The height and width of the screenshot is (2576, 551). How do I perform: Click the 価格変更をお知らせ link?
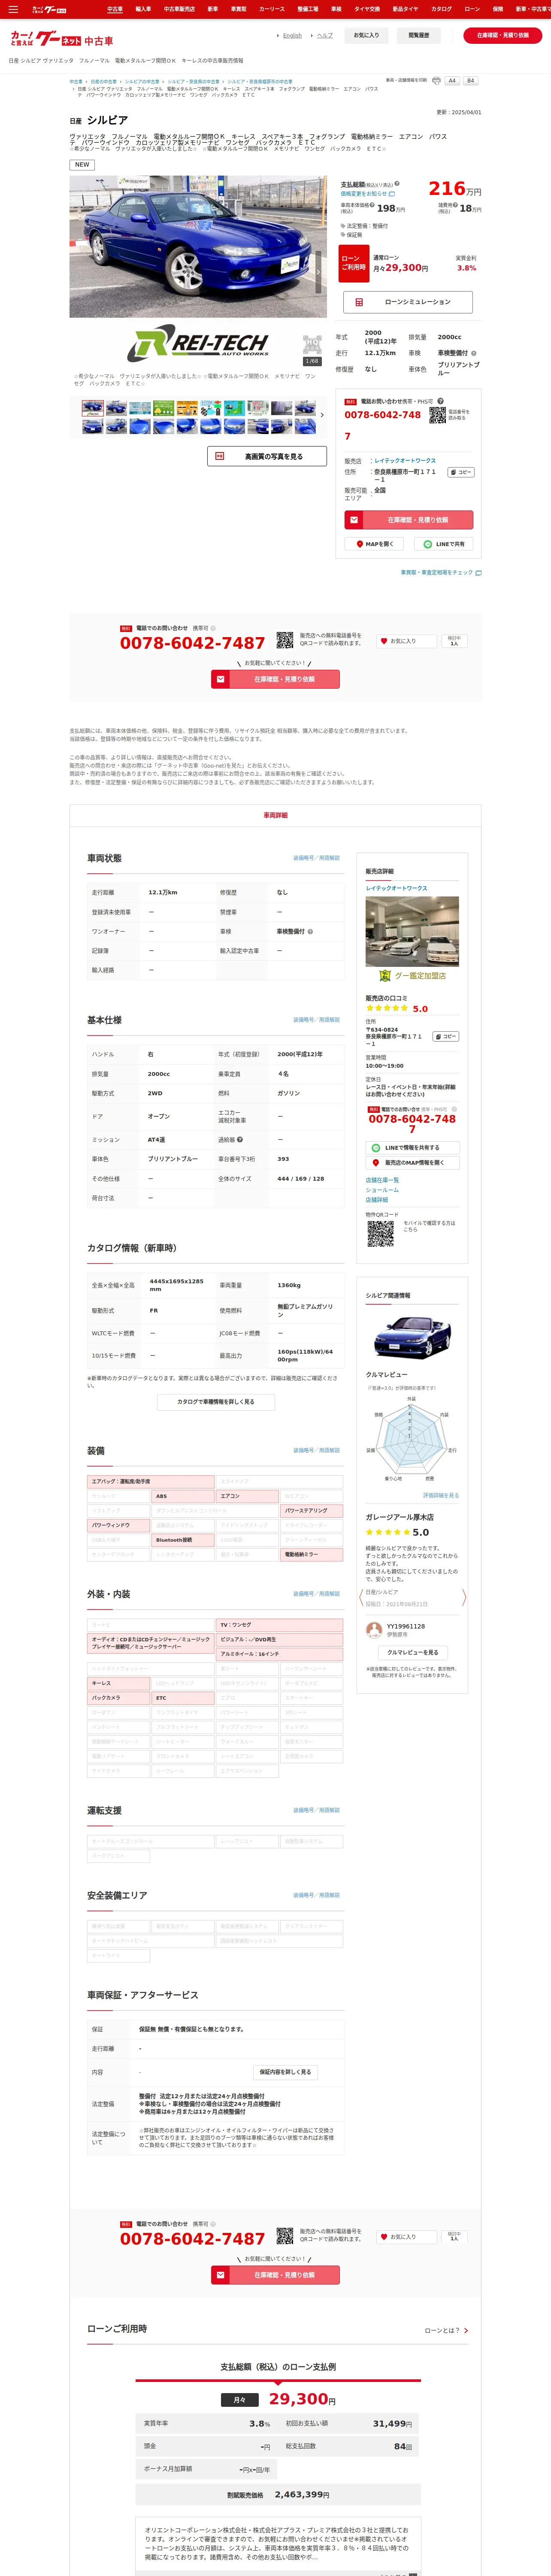point(368,194)
